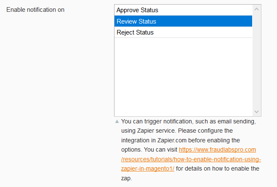Open the https://www.fraudlabspro.com link
Viewport: 277px width, 187px height.
tap(217, 150)
